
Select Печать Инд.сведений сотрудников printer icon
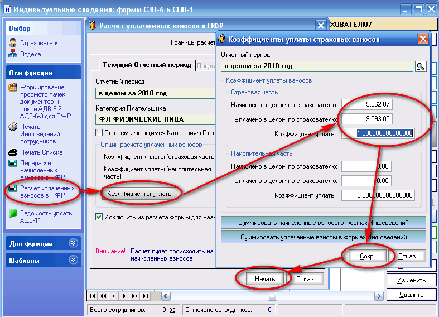click(x=13, y=127)
